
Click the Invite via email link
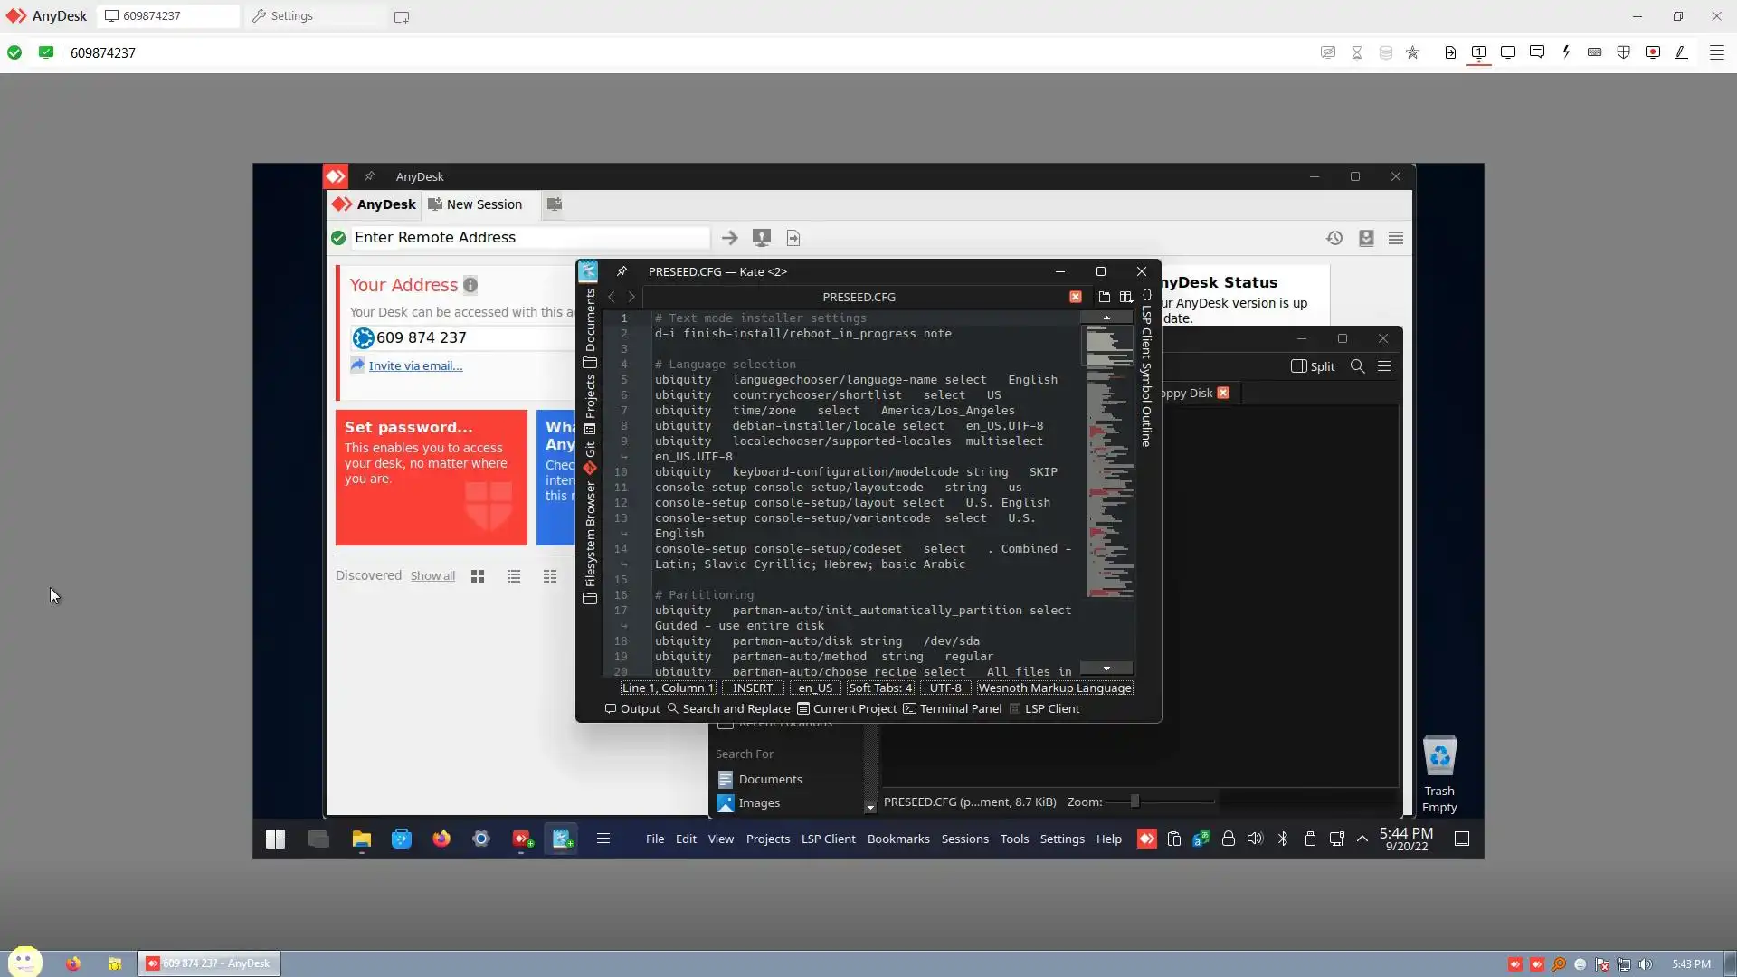pos(415,366)
